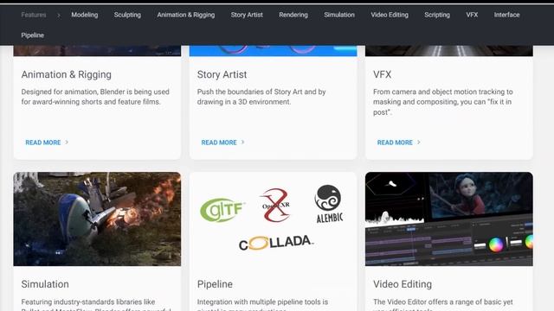
Task: Open the Interface nav item
Action: 506,15
